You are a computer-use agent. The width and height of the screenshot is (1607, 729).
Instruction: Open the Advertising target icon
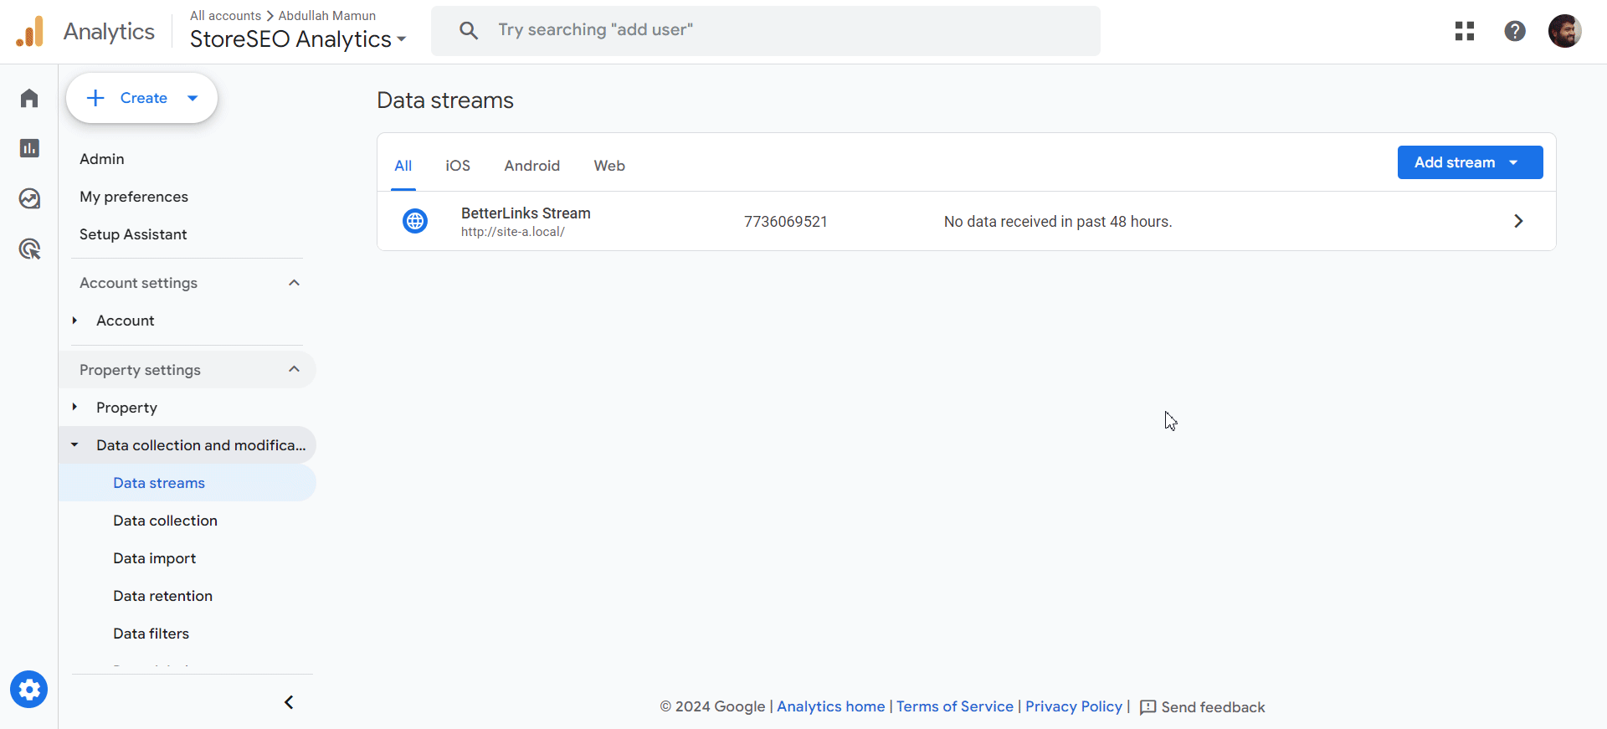tap(29, 249)
